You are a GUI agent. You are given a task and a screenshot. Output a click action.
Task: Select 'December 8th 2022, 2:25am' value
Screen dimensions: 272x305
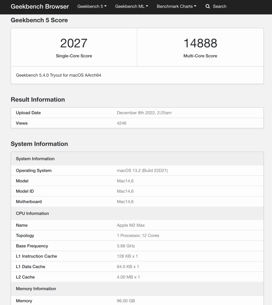pos(144,113)
